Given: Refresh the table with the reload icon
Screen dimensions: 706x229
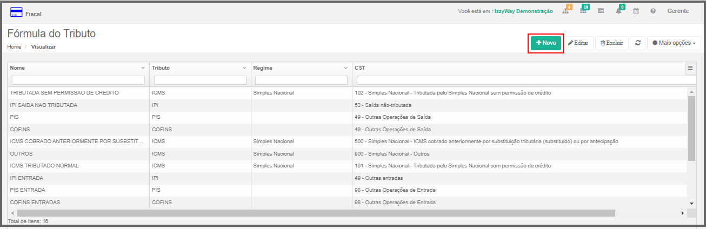Looking at the screenshot, I should 638,43.
